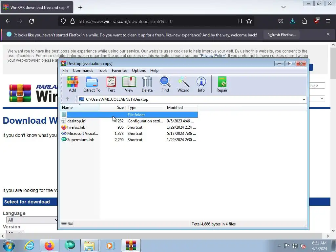The image size is (336, 252).
Task: Click the clock in system tray
Action: pyautogui.click(x=319, y=246)
